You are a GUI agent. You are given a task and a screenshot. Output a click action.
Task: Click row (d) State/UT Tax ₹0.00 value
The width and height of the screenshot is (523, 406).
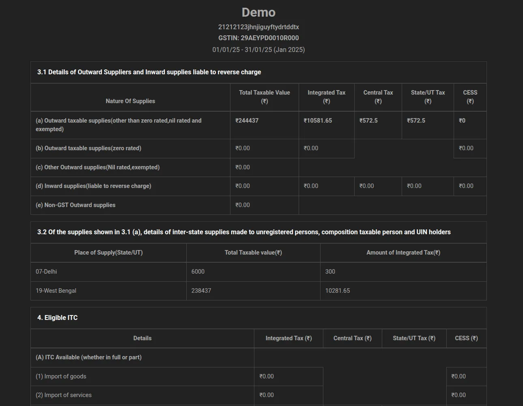pos(414,186)
